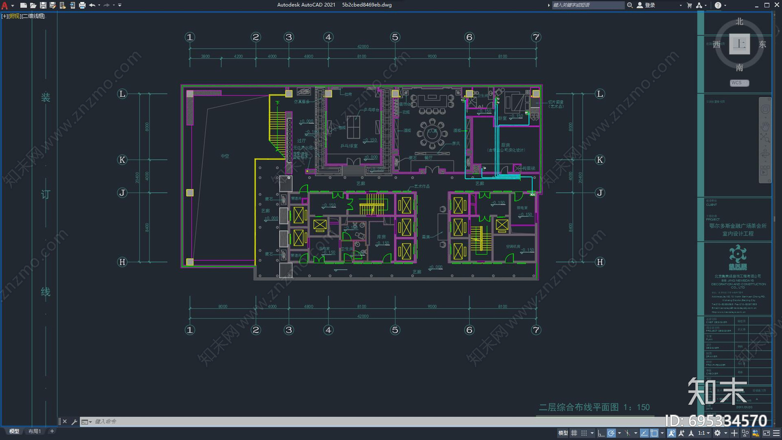
Task: Click the Autodesk A360 triangle icon
Action: click(x=699, y=5)
